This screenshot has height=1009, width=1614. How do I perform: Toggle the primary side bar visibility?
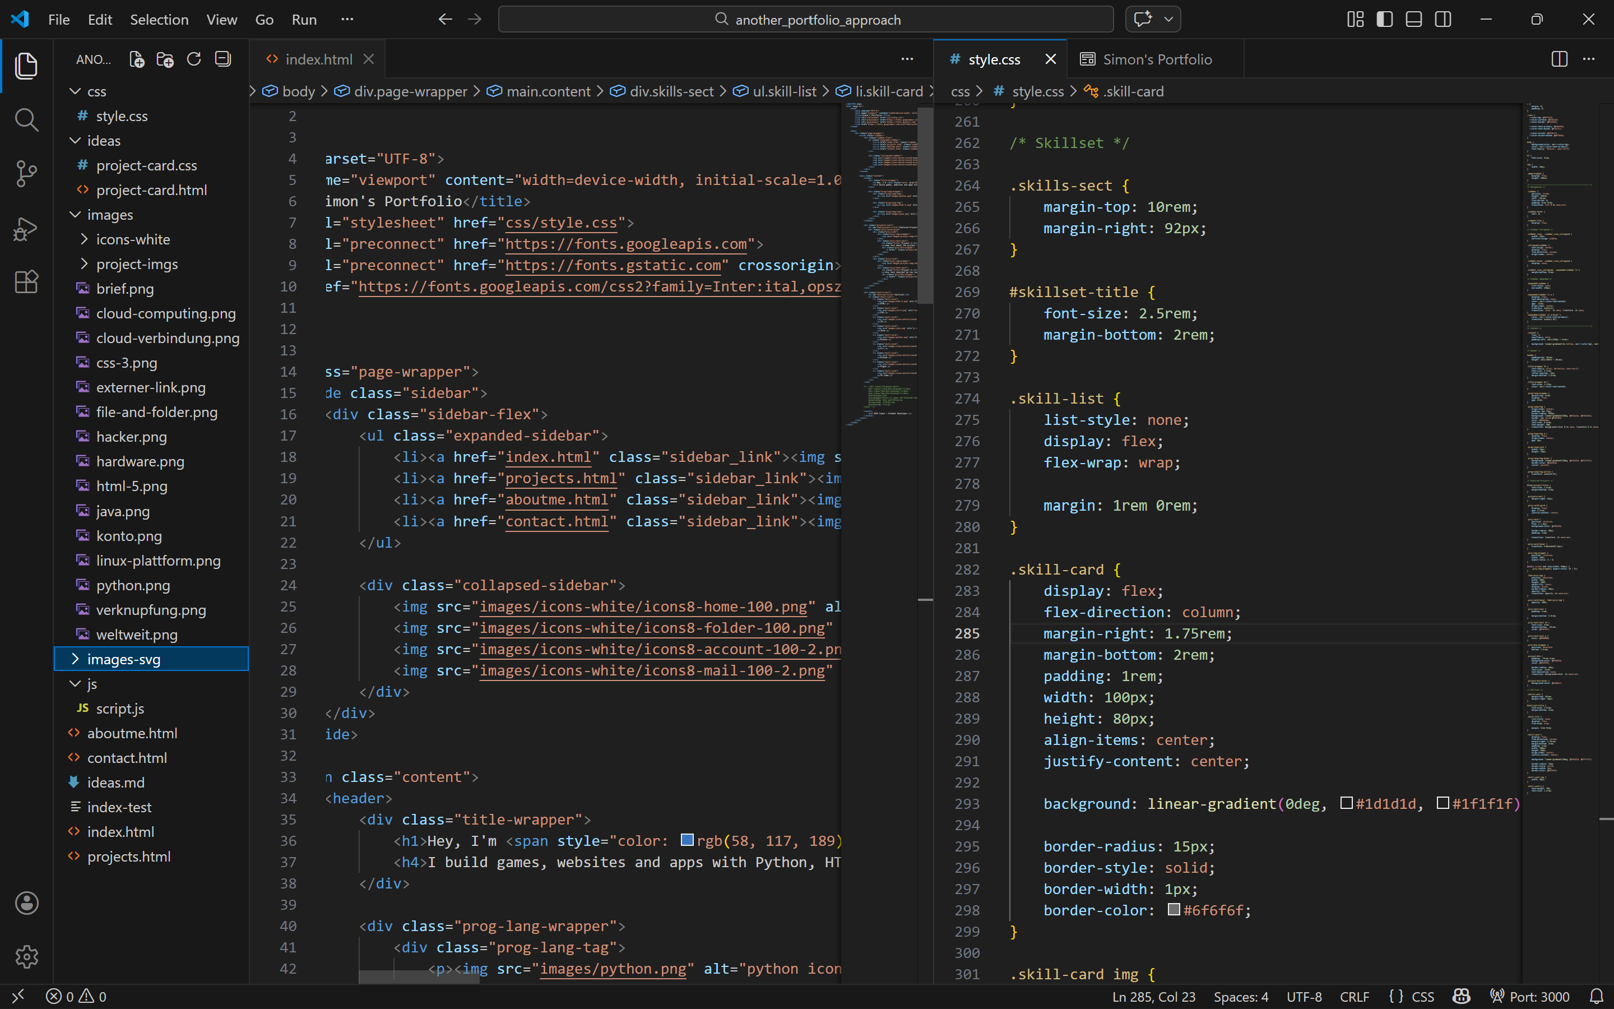1384,20
